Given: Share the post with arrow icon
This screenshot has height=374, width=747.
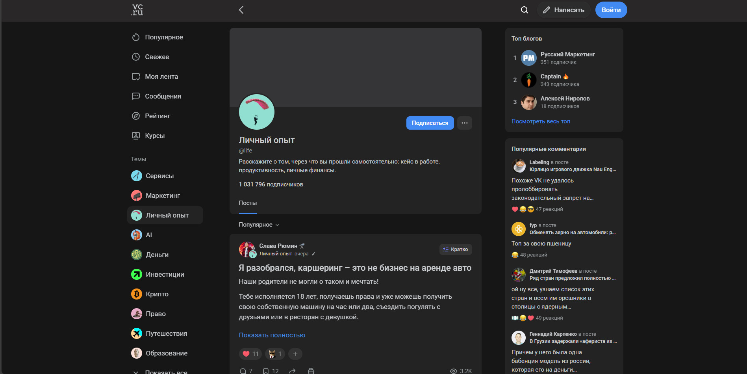Looking at the screenshot, I should tap(292, 371).
